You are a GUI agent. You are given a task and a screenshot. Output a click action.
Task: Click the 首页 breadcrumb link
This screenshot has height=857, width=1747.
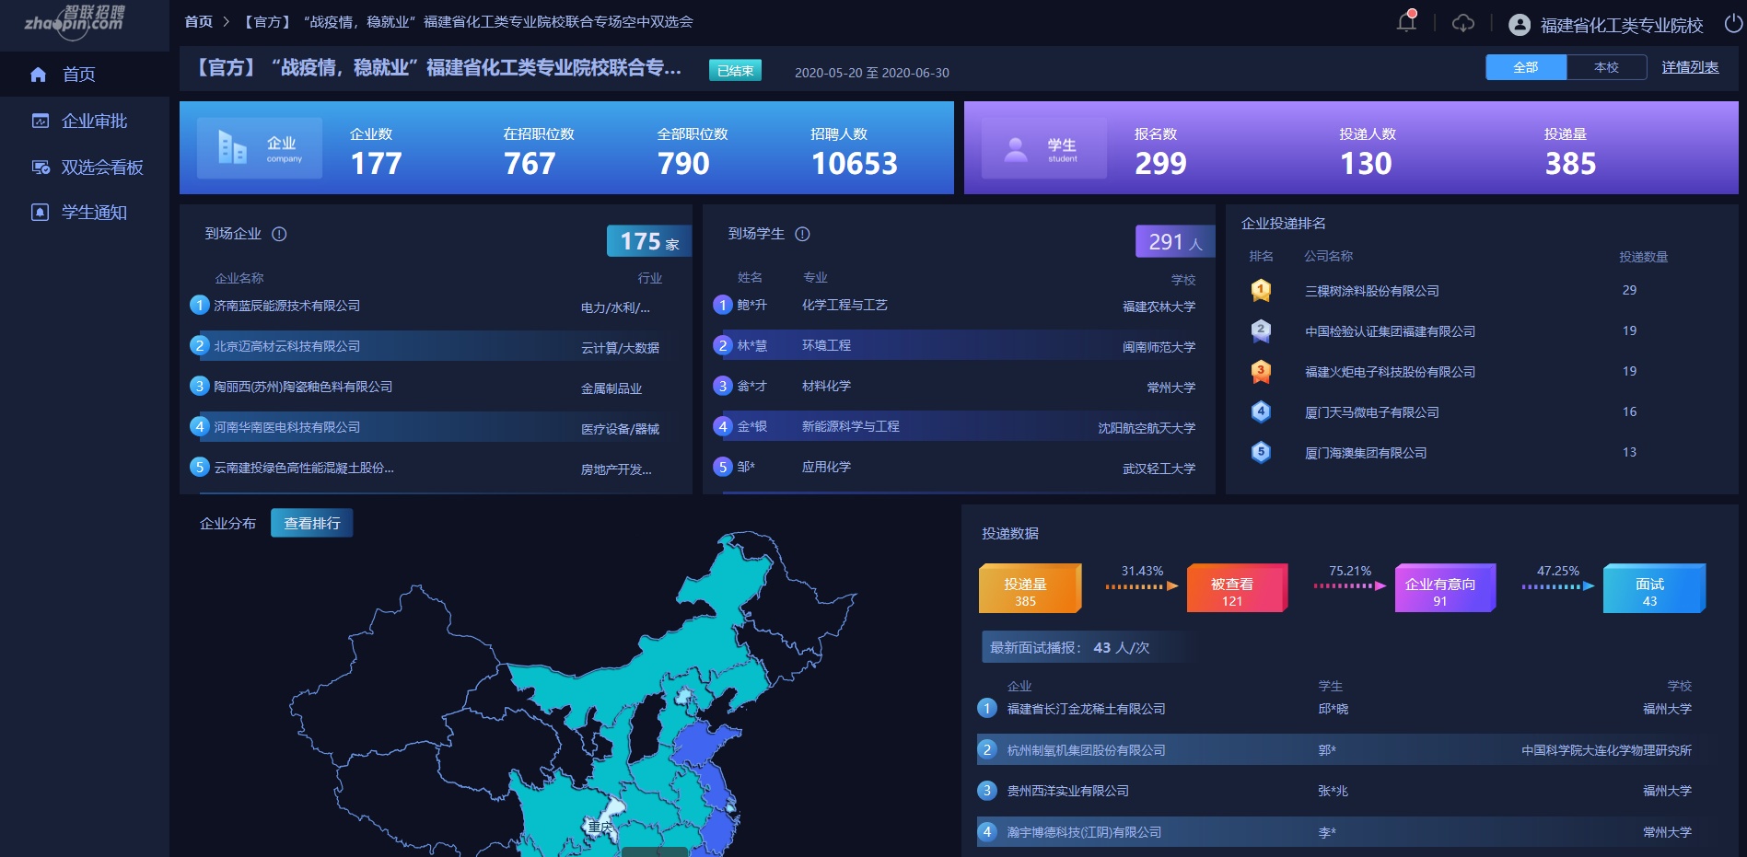coord(198,21)
